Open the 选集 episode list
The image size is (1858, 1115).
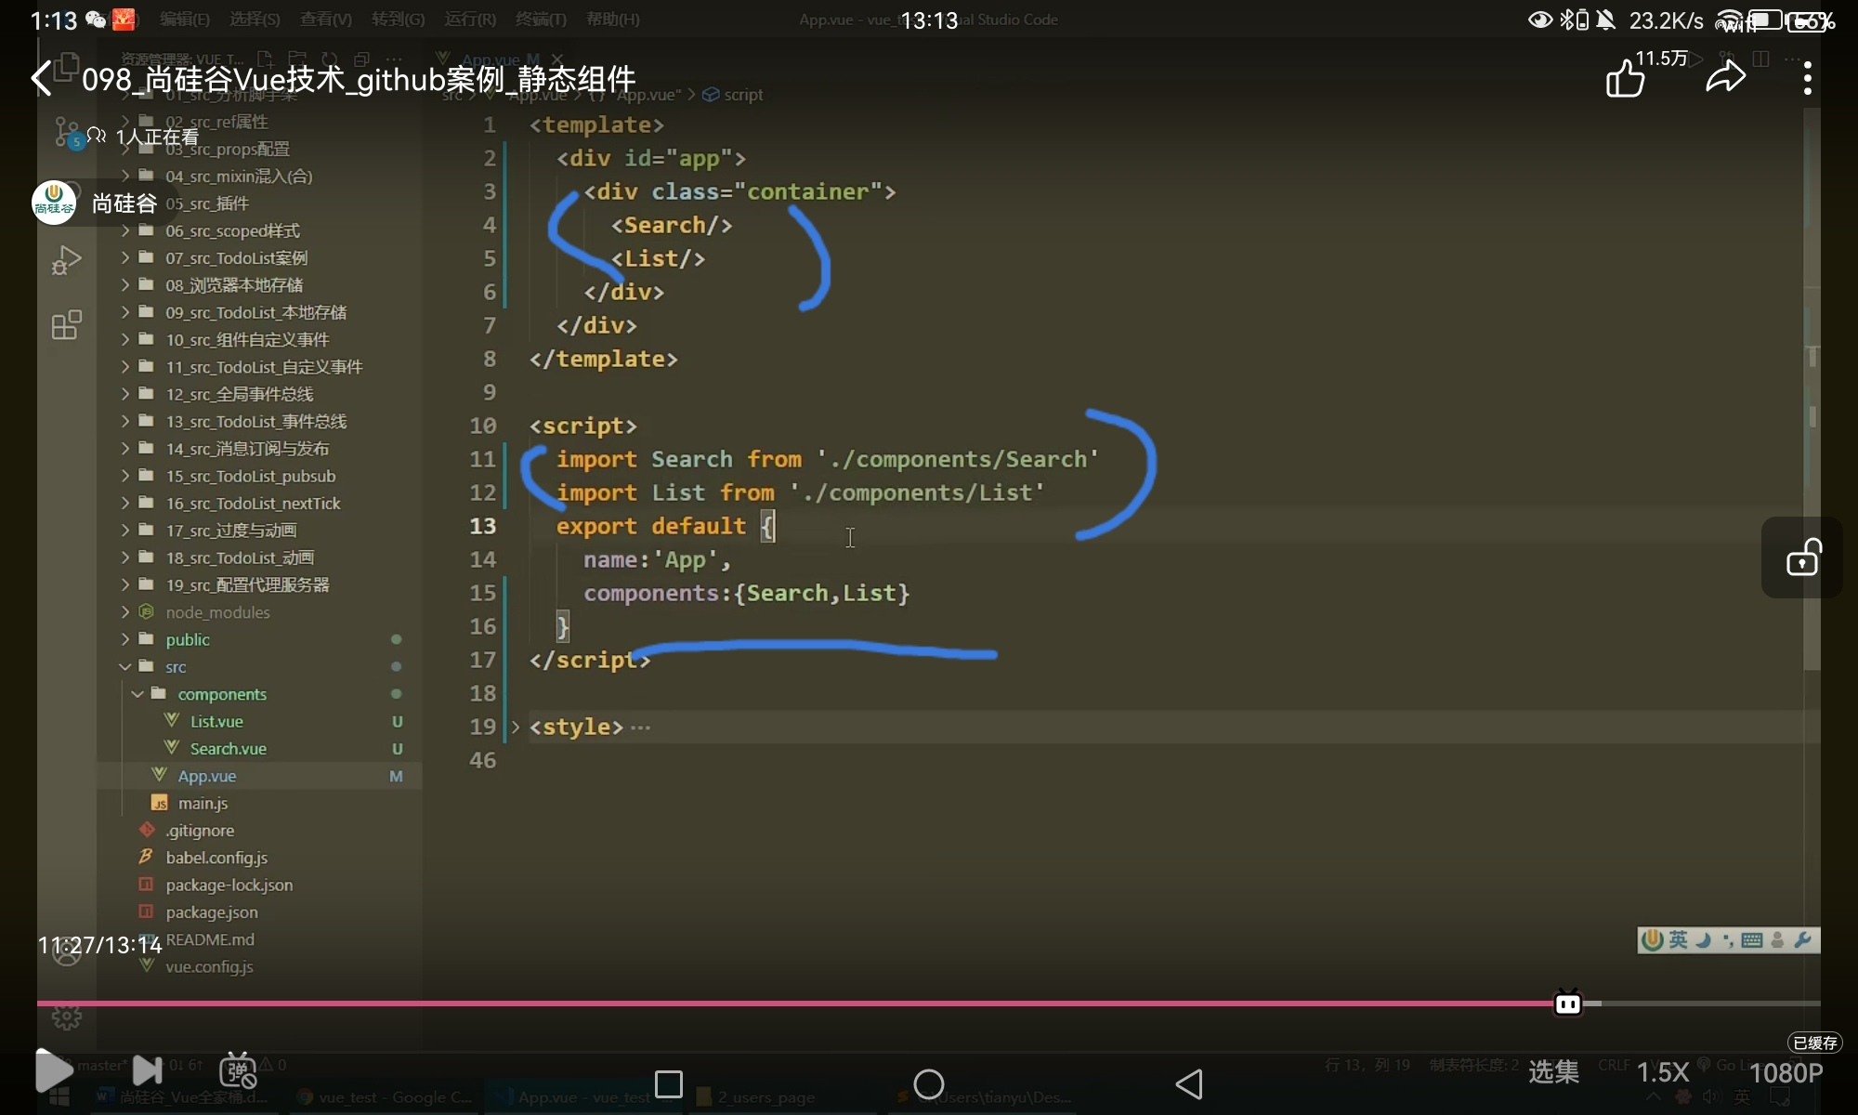pos(1553,1072)
